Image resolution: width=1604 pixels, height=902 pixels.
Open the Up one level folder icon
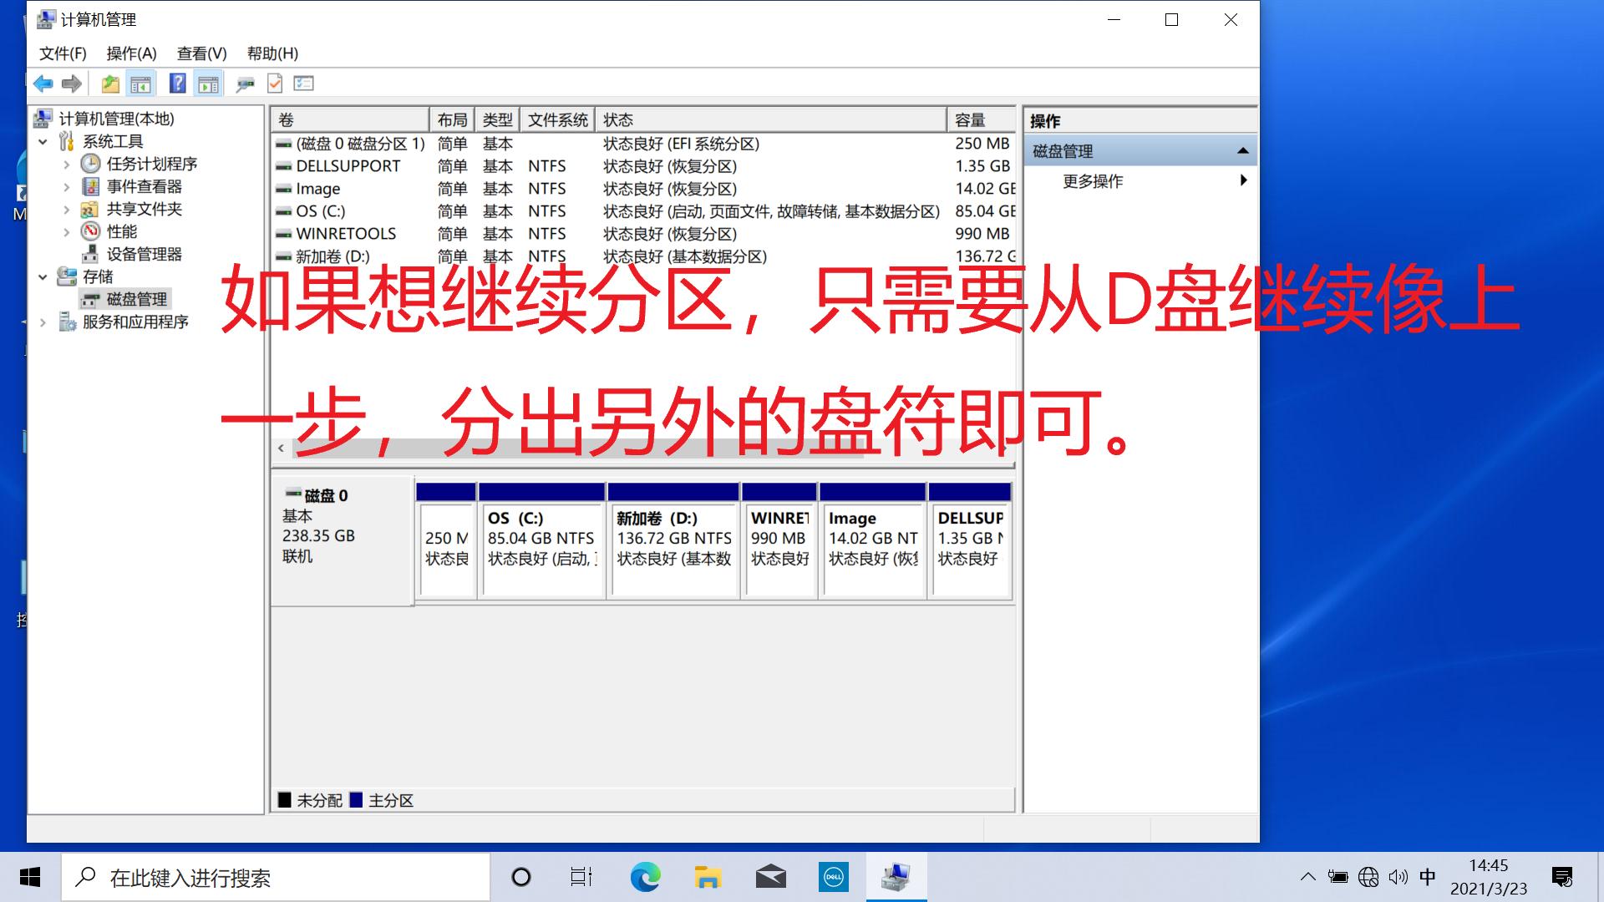pos(109,83)
